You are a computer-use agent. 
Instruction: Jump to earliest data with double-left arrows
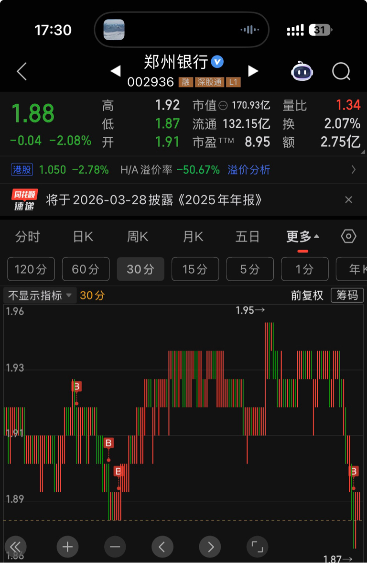pyautogui.click(x=15, y=546)
